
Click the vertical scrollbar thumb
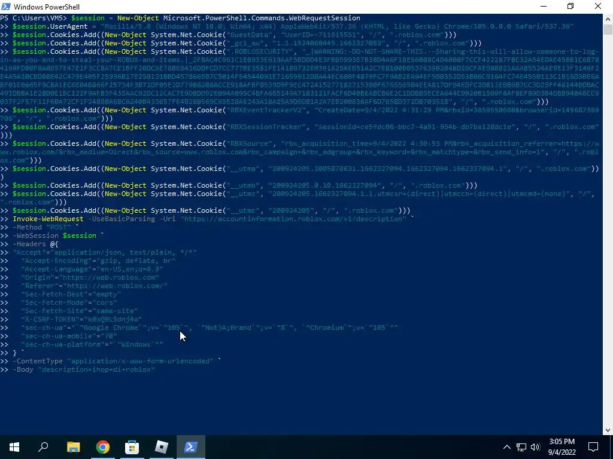click(608, 30)
